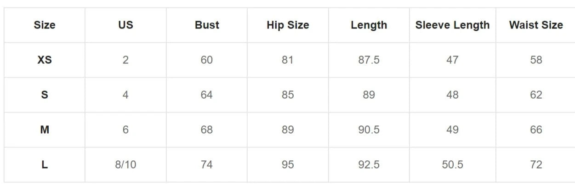This screenshot has width=575, height=186.
Task: Click length value 90.5 in M row
Action: click(x=369, y=130)
